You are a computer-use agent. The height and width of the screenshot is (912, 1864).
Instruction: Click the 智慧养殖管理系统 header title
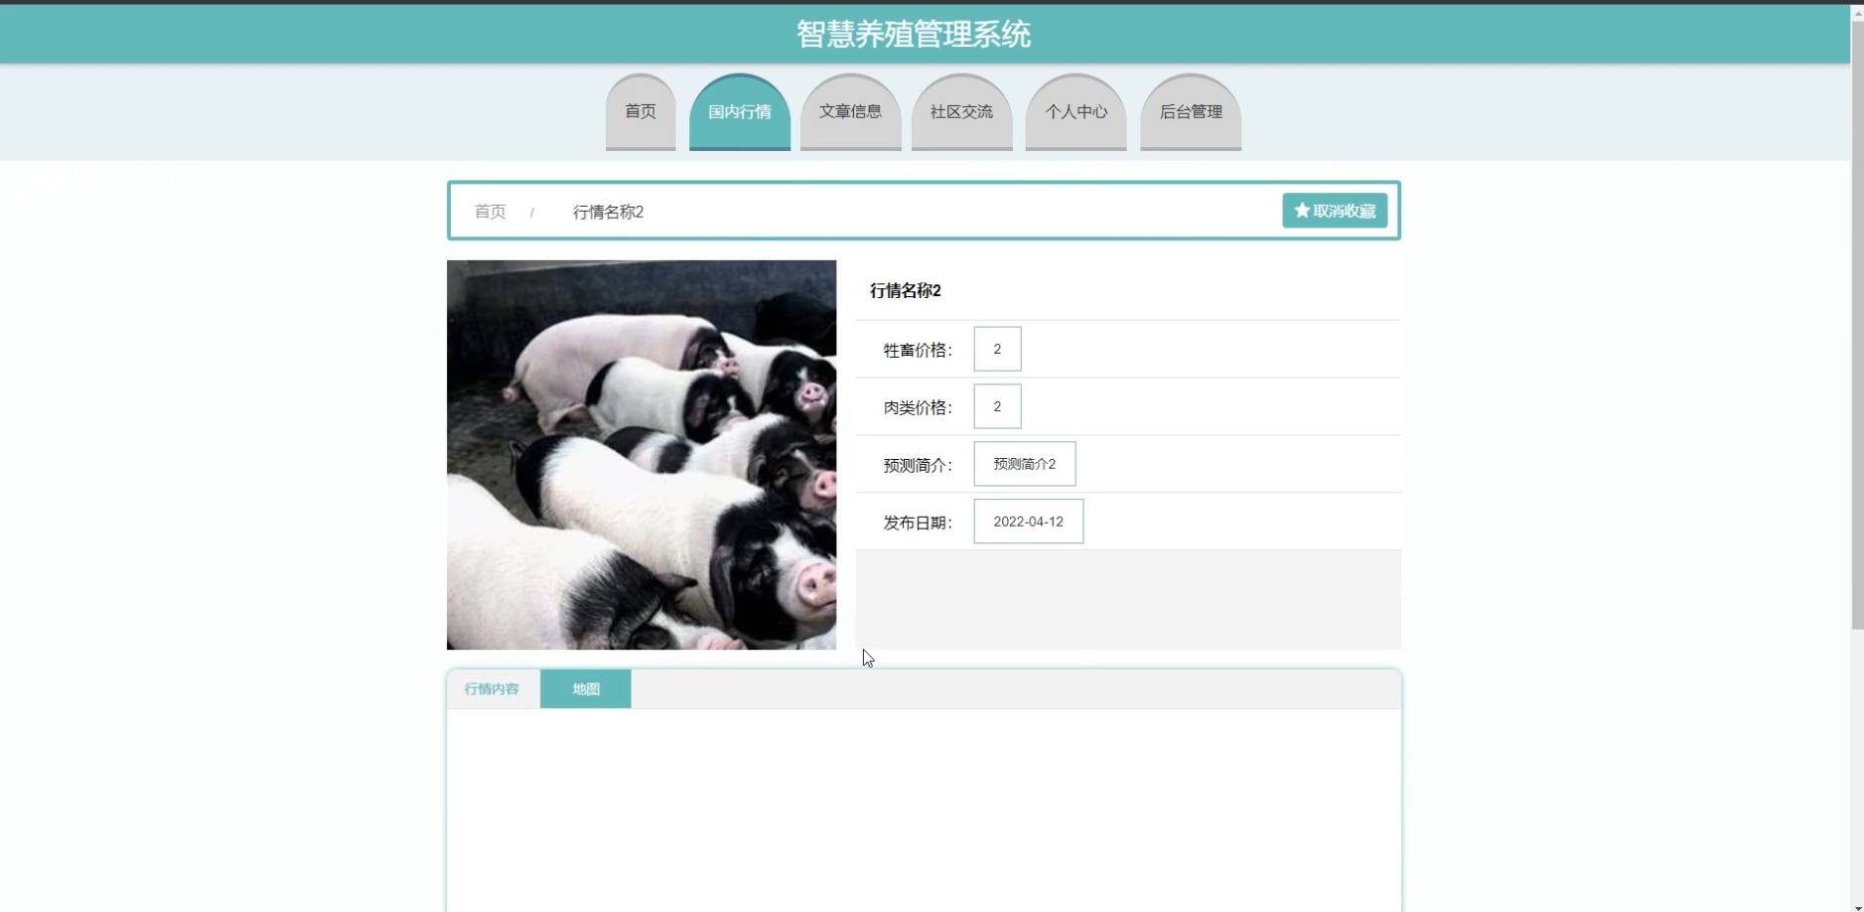(x=914, y=35)
